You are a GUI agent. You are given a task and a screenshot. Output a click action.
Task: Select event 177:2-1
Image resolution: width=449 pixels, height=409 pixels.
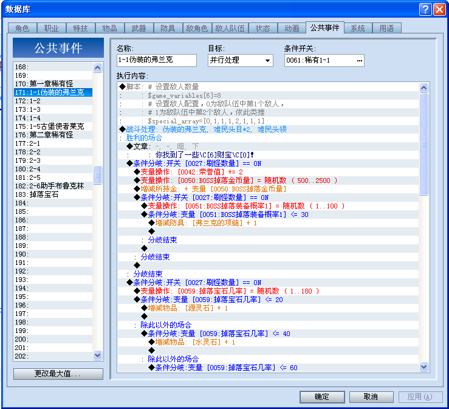(x=53, y=143)
